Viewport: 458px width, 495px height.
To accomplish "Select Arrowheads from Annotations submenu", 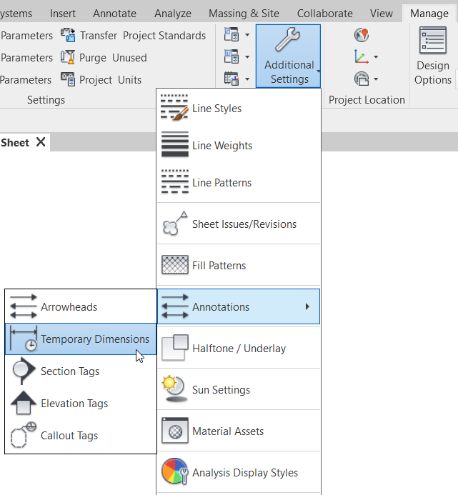I will pos(69,307).
